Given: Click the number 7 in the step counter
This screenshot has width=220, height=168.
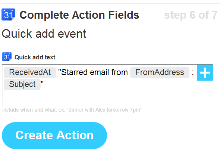Looking at the screenshot, I should 214,15.
